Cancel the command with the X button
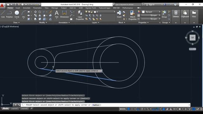The width and height of the screenshot is (203, 114). pos(16,105)
